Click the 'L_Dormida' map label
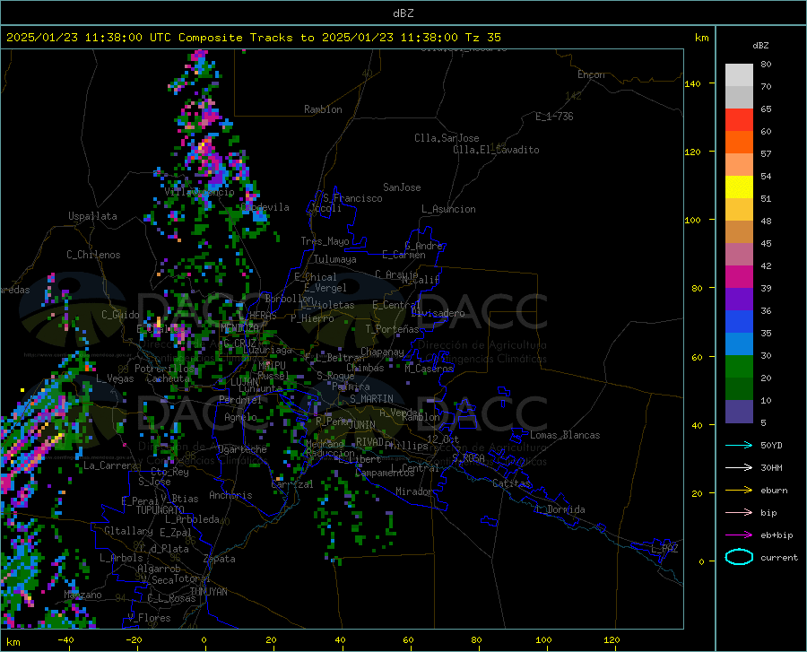Screen dimensions: 807x652 coord(560,509)
